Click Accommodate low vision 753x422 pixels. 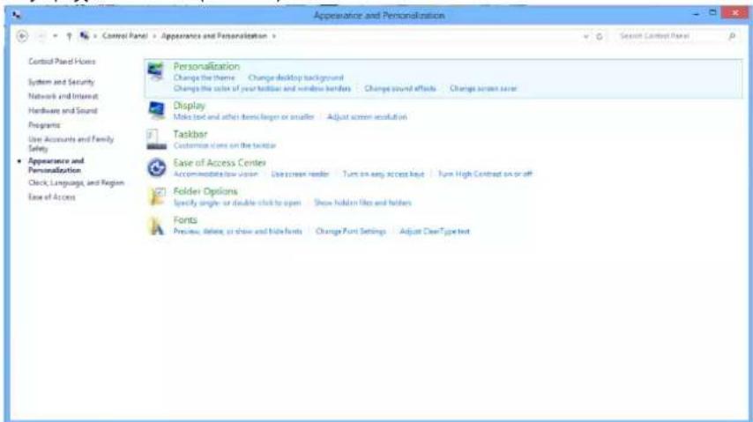[216, 174]
